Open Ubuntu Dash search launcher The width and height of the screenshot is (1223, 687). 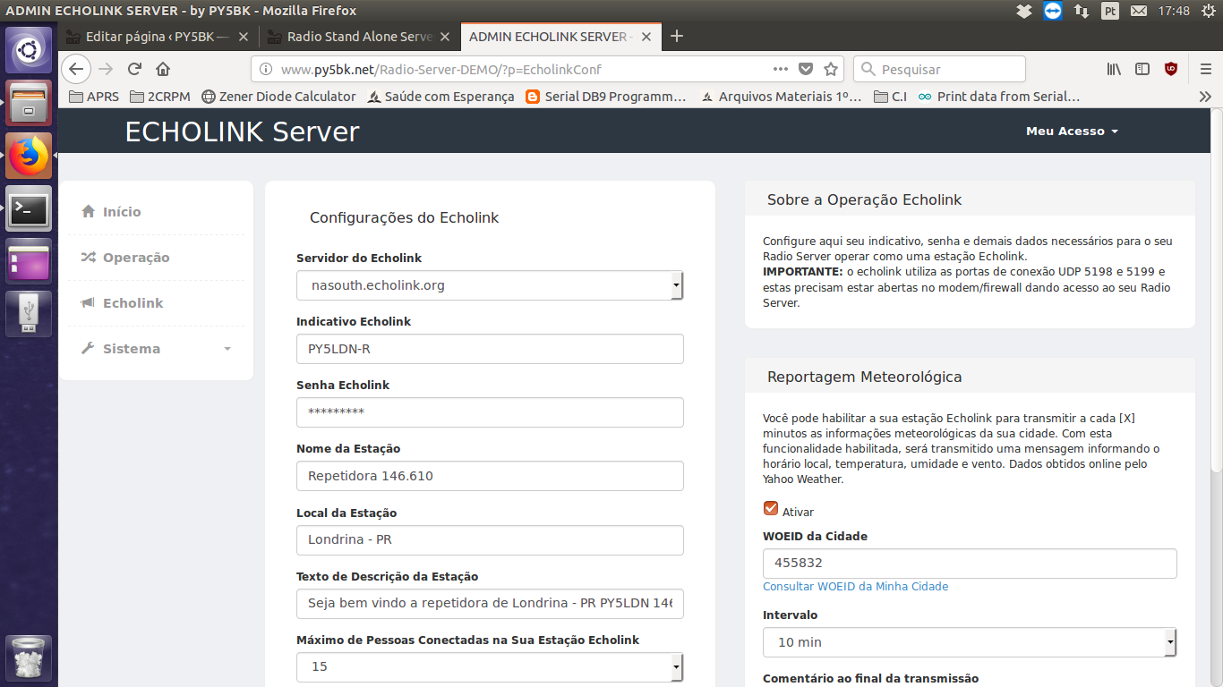[x=29, y=50]
